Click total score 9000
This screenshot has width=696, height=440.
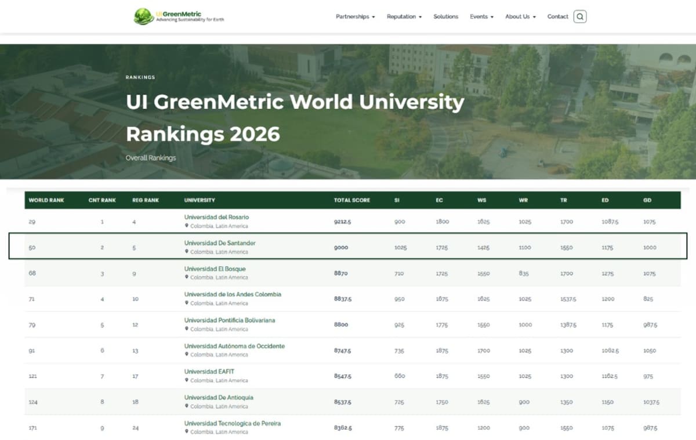coord(341,247)
